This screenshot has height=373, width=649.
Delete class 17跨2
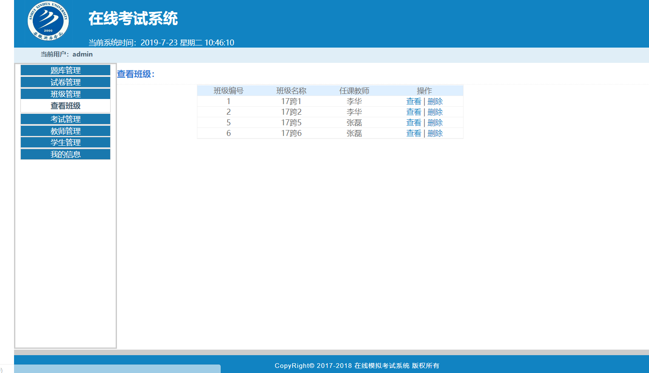pos(435,112)
